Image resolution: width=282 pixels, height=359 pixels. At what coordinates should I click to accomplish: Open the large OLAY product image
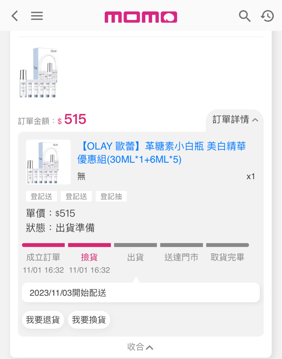(38, 73)
